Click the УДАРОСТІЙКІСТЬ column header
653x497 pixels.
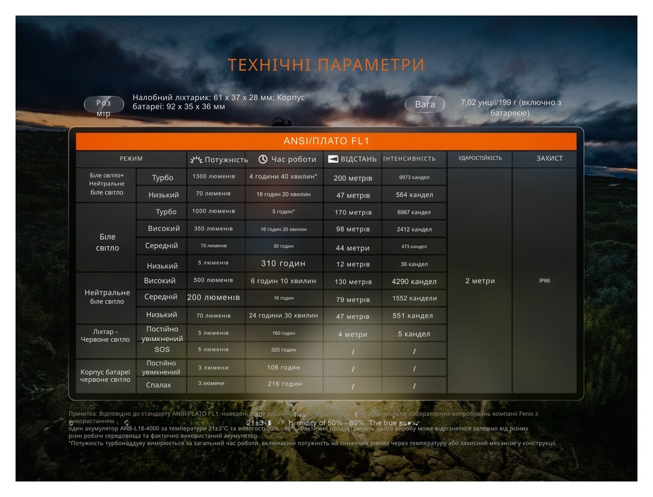(x=479, y=158)
